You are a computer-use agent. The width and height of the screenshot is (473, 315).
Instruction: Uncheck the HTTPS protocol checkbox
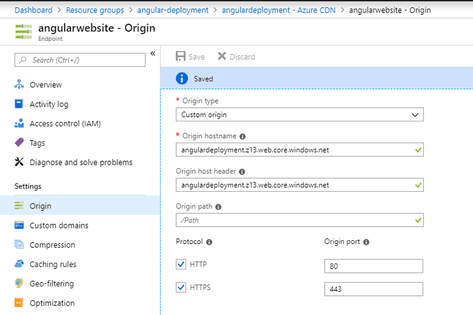[181, 288]
